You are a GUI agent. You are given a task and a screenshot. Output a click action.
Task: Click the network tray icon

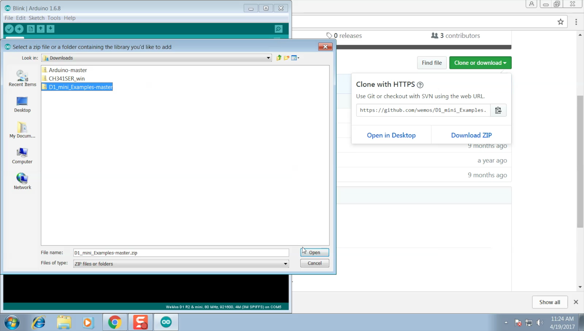pos(529,322)
